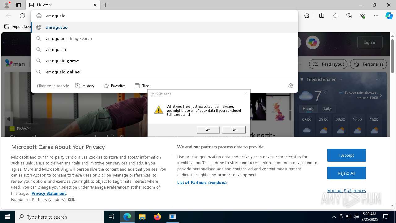
Task: Switch weather to Daily tab
Action: (x=327, y=109)
